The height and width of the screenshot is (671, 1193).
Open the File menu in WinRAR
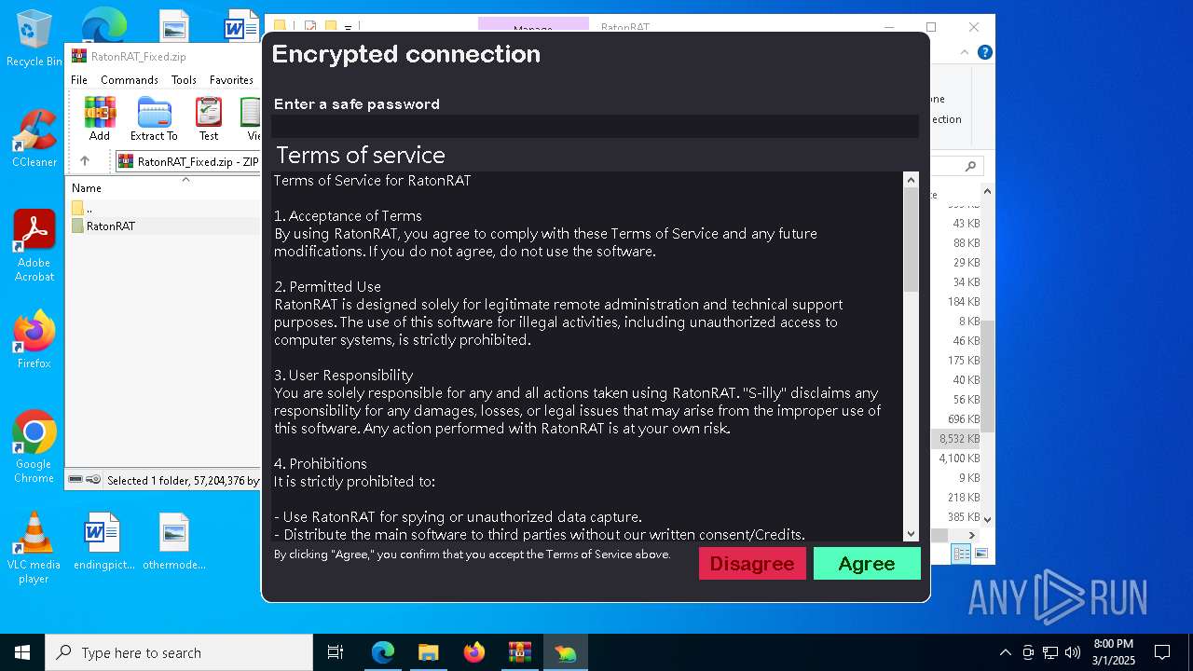pos(79,80)
